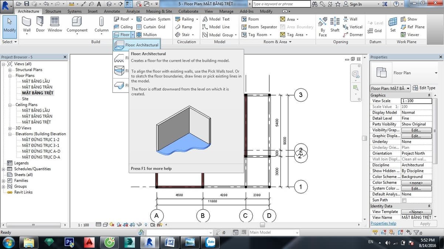The height and width of the screenshot is (249, 444).
Task: Open MẶT ĐỨNG TRỤC 1-2 elevation view
Action: click(41, 140)
